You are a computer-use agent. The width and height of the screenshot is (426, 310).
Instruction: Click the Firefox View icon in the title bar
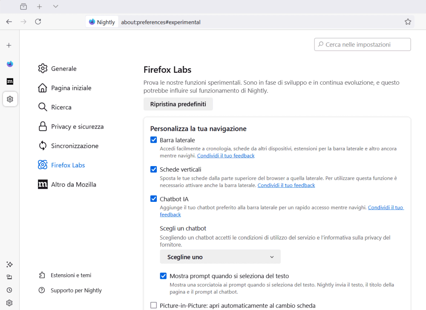(x=23, y=6)
